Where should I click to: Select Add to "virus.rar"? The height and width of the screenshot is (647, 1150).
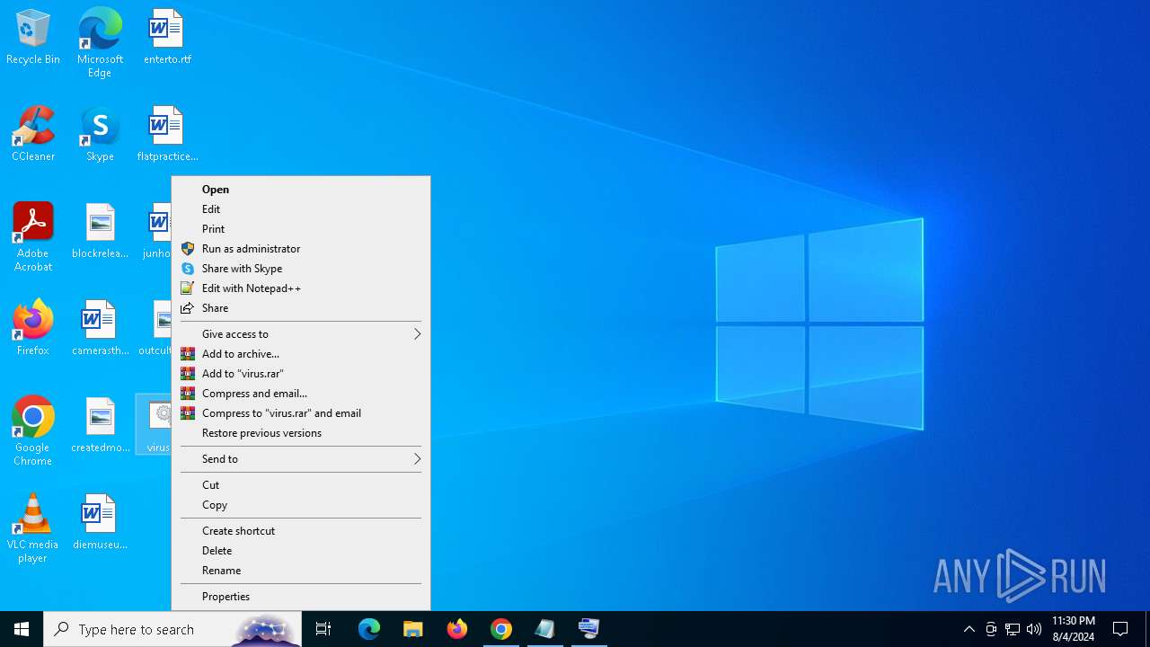(x=301, y=374)
